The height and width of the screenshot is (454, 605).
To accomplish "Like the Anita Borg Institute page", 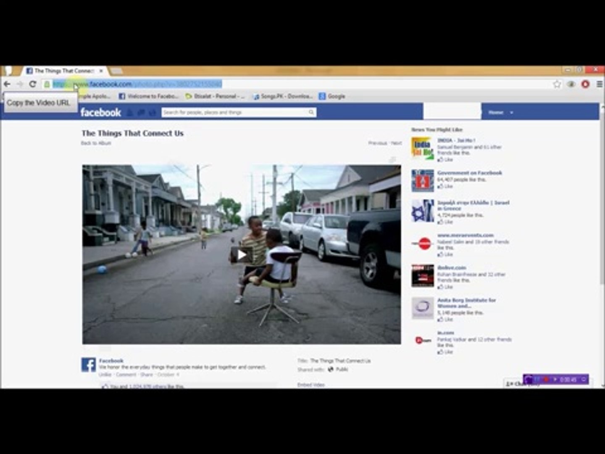I will click(446, 319).
